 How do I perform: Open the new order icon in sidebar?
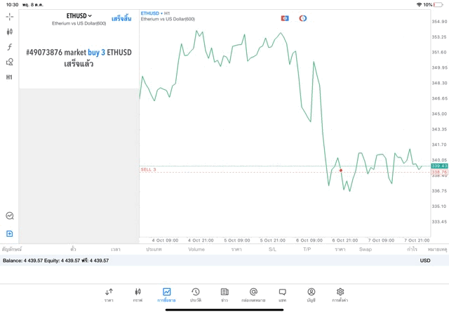point(9,233)
